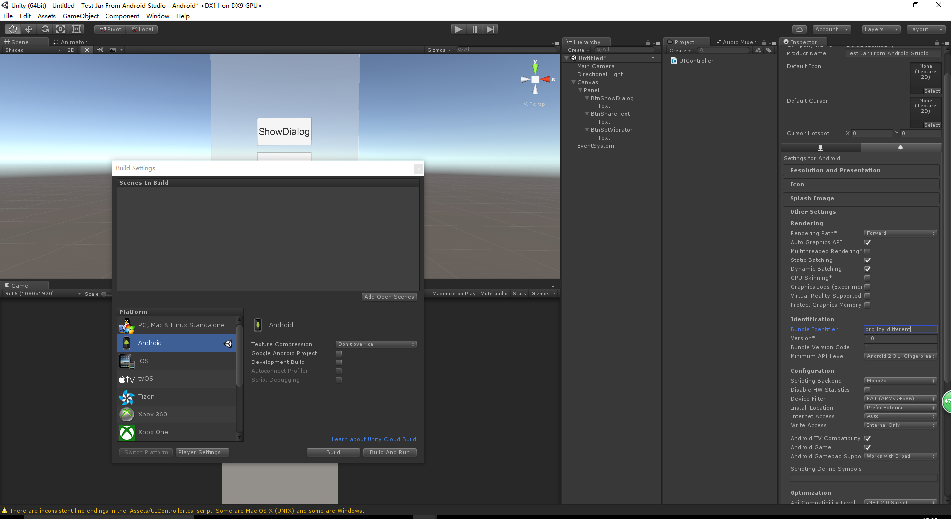Image resolution: width=951 pixels, height=519 pixels.
Task: Toggle scene lighting sun icon
Action: coord(87,50)
